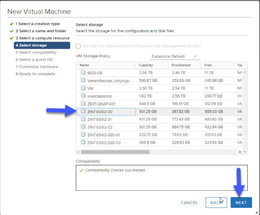Click the 324.54 GB free cell
The height and width of the screenshot is (215, 260).
[214, 142]
